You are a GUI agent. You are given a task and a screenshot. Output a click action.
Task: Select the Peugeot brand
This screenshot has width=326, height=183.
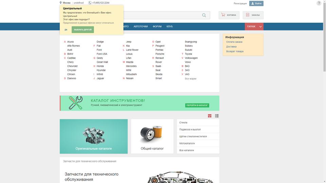click(160, 46)
